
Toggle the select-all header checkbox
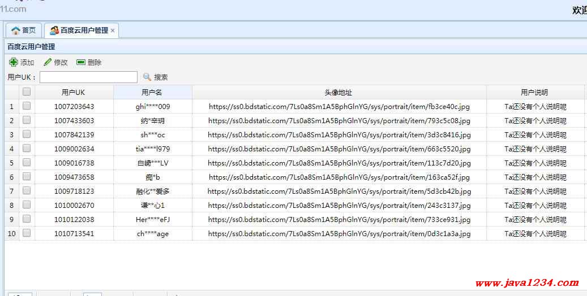point(27,92)
